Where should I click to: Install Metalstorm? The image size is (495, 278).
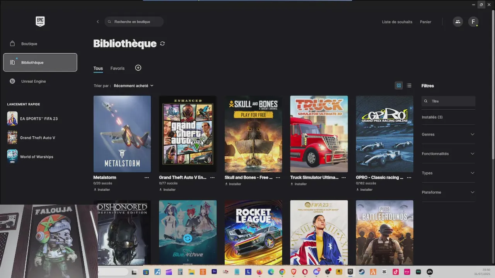point(102,190)
